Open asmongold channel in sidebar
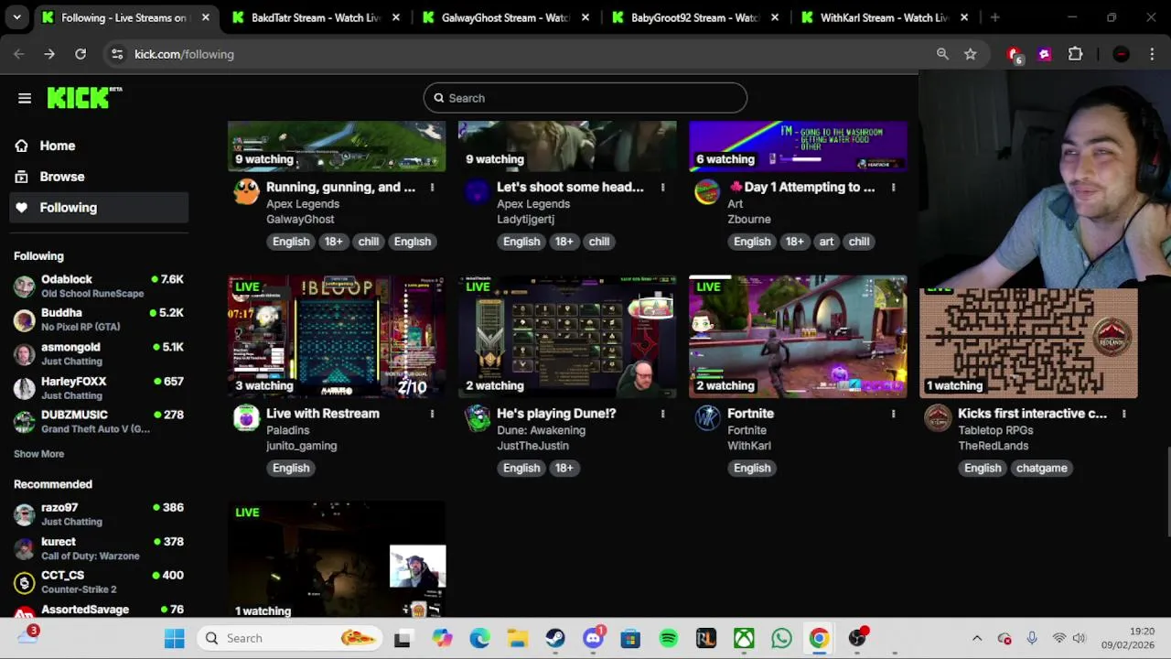This screenshot has height=659, width=1171. click(x=99, y=353)
